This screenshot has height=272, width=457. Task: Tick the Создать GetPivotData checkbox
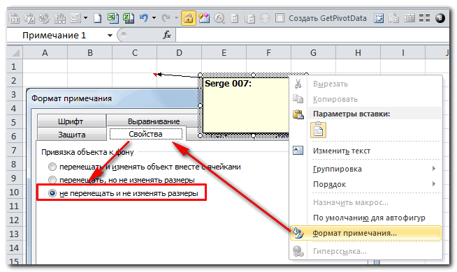pos(280,18)
